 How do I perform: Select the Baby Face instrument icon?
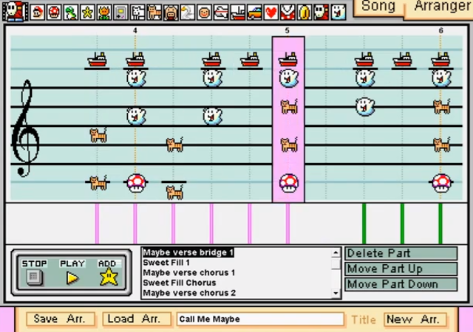[x=204, y=13]
